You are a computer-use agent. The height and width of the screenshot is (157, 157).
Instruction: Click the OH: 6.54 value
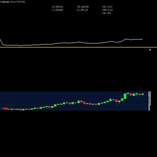point(107,10)
